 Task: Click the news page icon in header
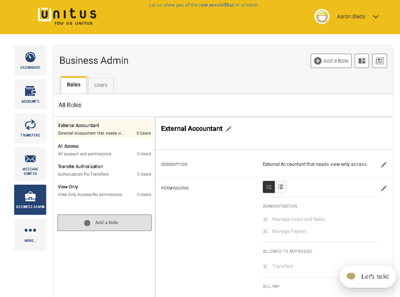click(379, 61)
